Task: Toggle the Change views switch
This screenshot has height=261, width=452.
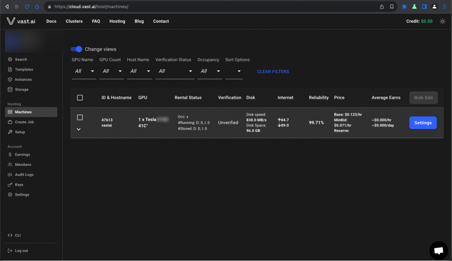Action: 76,49
